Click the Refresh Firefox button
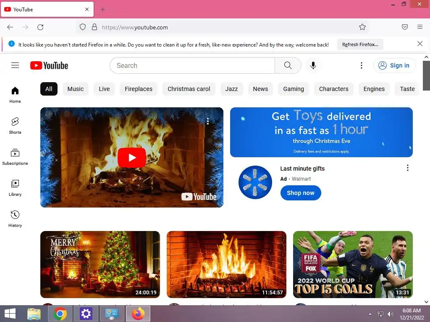This screenshot has width=430, height=322. 360,44
